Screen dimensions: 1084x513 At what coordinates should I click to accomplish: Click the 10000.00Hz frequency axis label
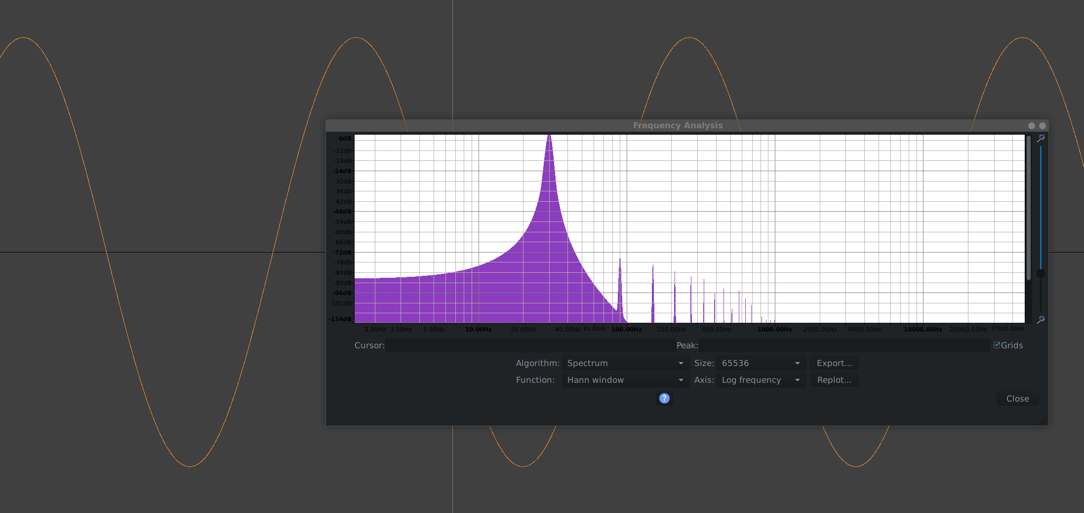pos(923,329)
